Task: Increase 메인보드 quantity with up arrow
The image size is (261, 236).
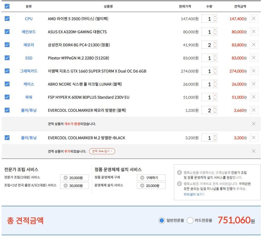Action: coord(215,30)
